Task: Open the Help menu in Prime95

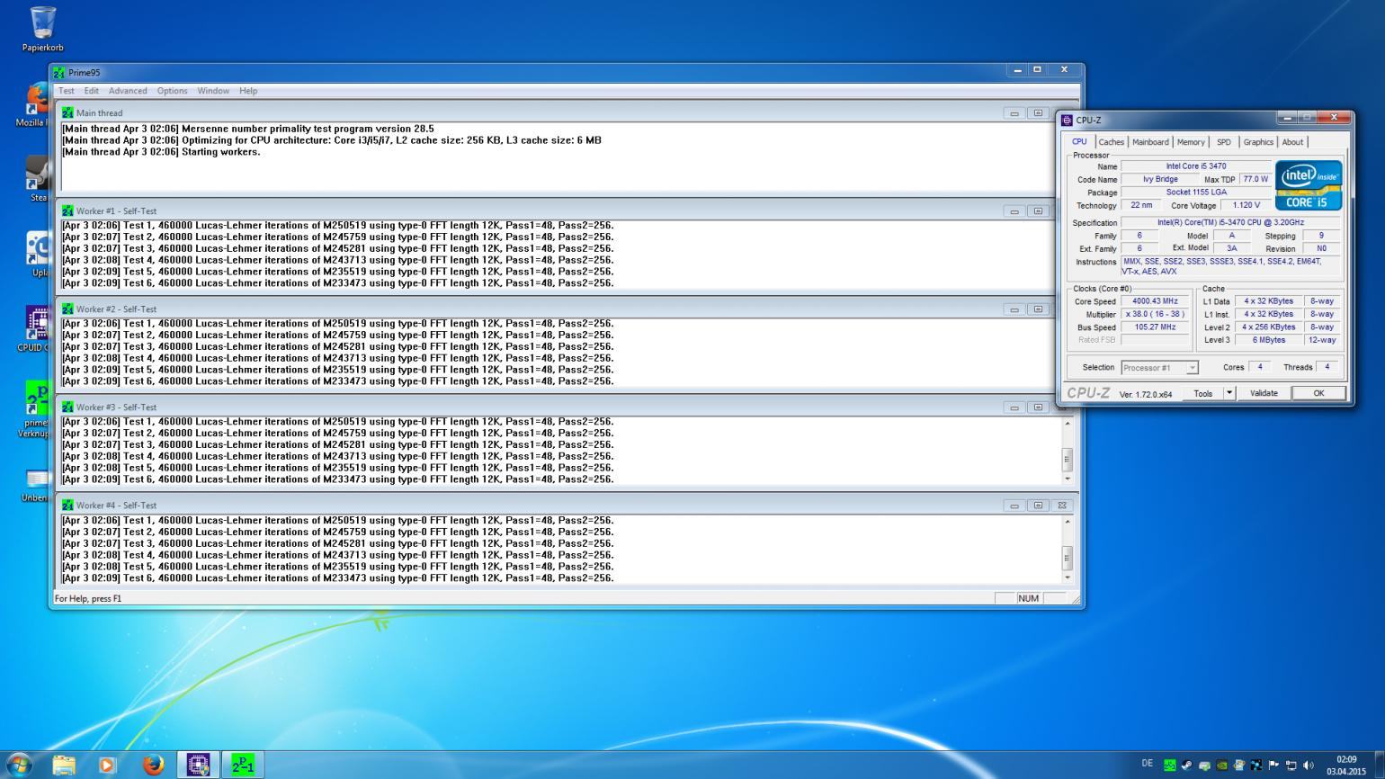Action: point(248,91)
